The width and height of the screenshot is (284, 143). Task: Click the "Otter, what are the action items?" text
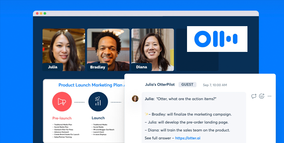pos(187,99)
